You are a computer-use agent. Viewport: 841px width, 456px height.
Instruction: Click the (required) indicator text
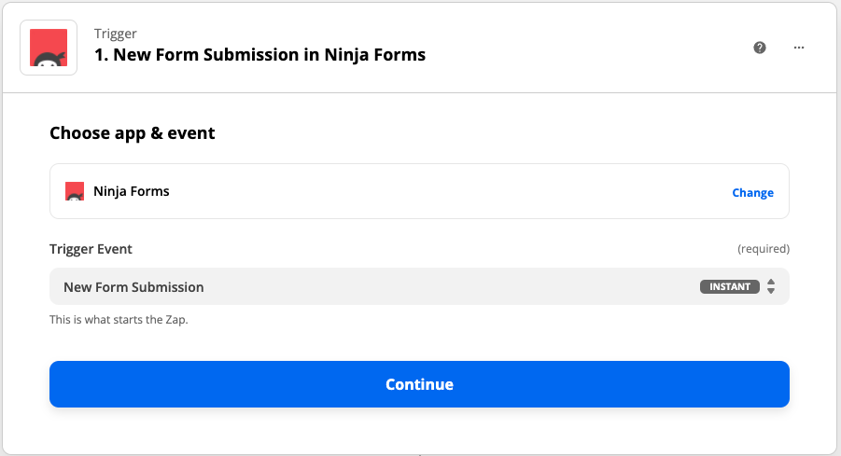tap(763, 249)
